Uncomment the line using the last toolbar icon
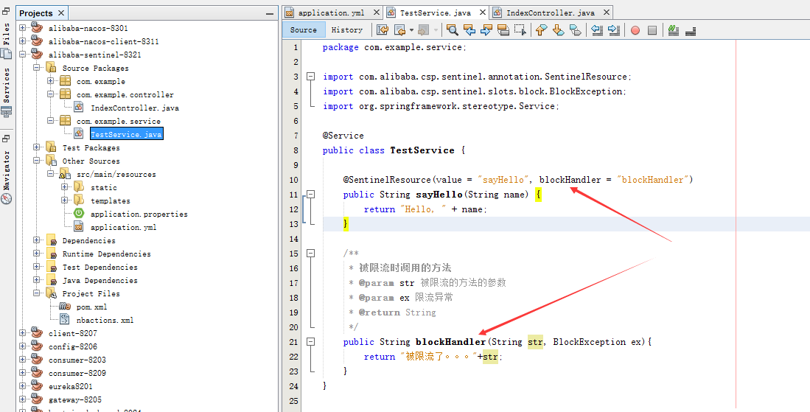This screenshot has height=412, width=810. (x=691, y=31)
